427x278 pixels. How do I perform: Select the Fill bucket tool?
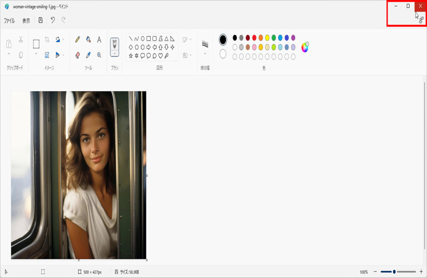coord(88,40)
